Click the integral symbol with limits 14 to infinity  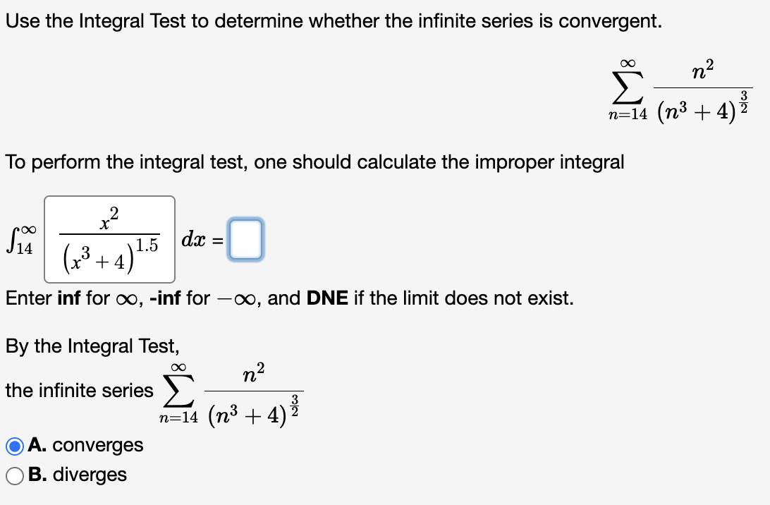(x=18, y=238)
